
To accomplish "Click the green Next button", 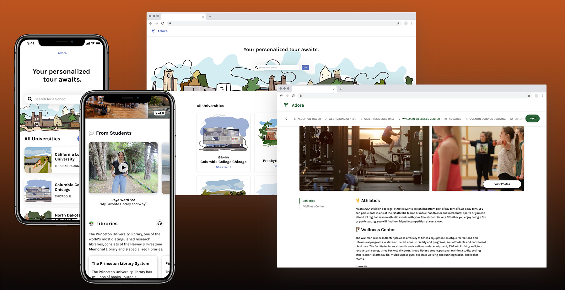I will click(532, 118).
